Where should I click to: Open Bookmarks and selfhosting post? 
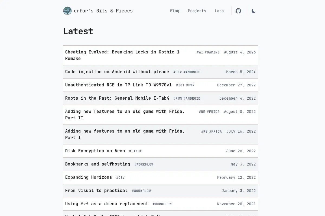pyautogui.click(x=97, y=164)
